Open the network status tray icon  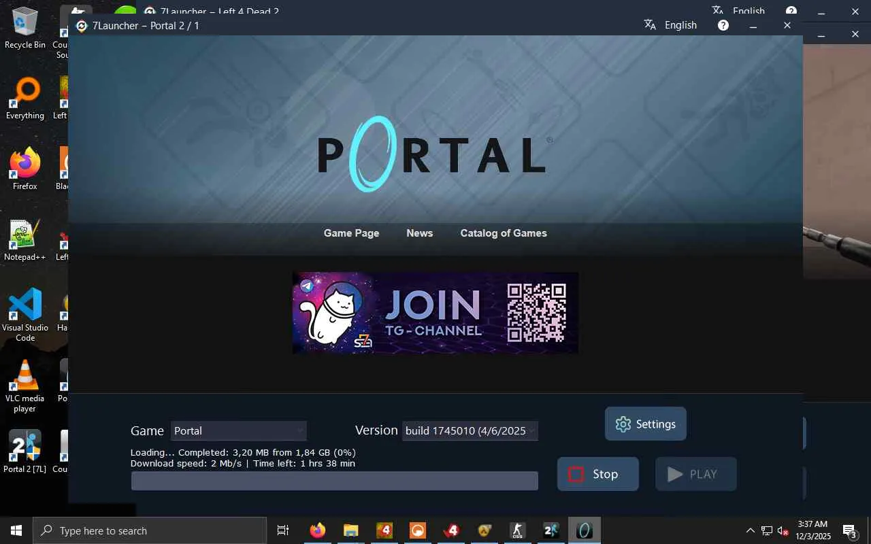(767, 530)
